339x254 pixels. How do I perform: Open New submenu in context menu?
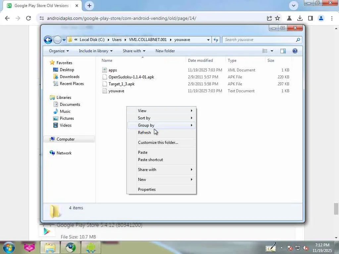[161, 180]
